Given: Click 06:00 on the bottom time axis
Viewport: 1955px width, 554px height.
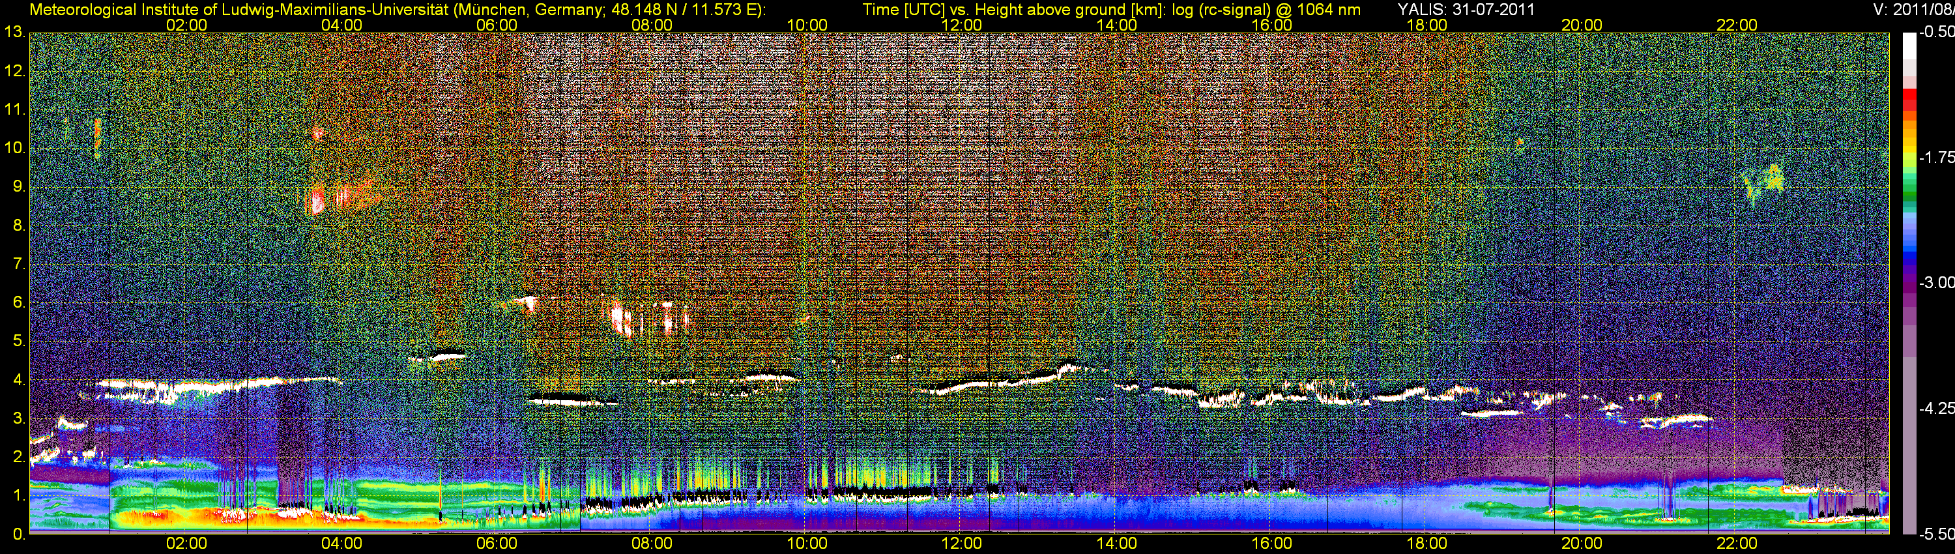Looking at the screenshot, I should click(497, 544).
